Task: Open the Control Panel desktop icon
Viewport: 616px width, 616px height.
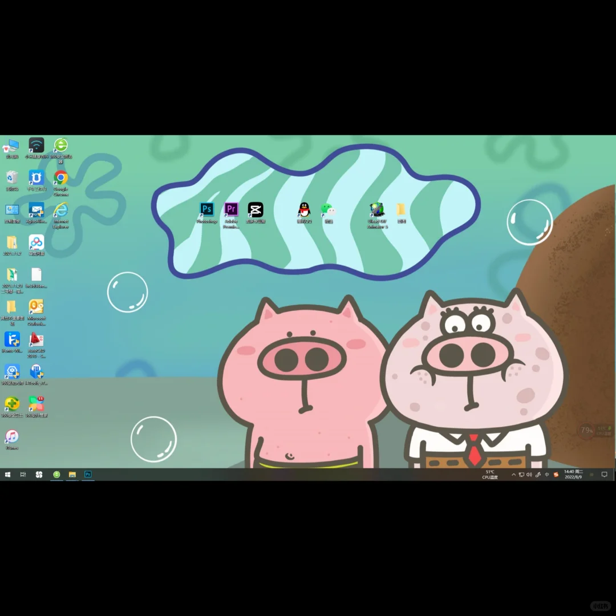Action: tap(12, 213)
